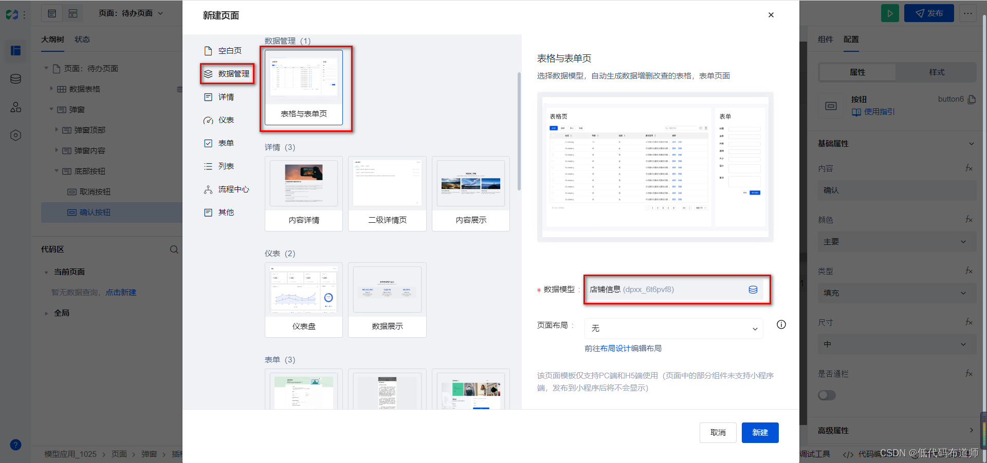The width and height of the screenshot is (987, 463).
Task: Select the 属性 tab
Action: 857,72
